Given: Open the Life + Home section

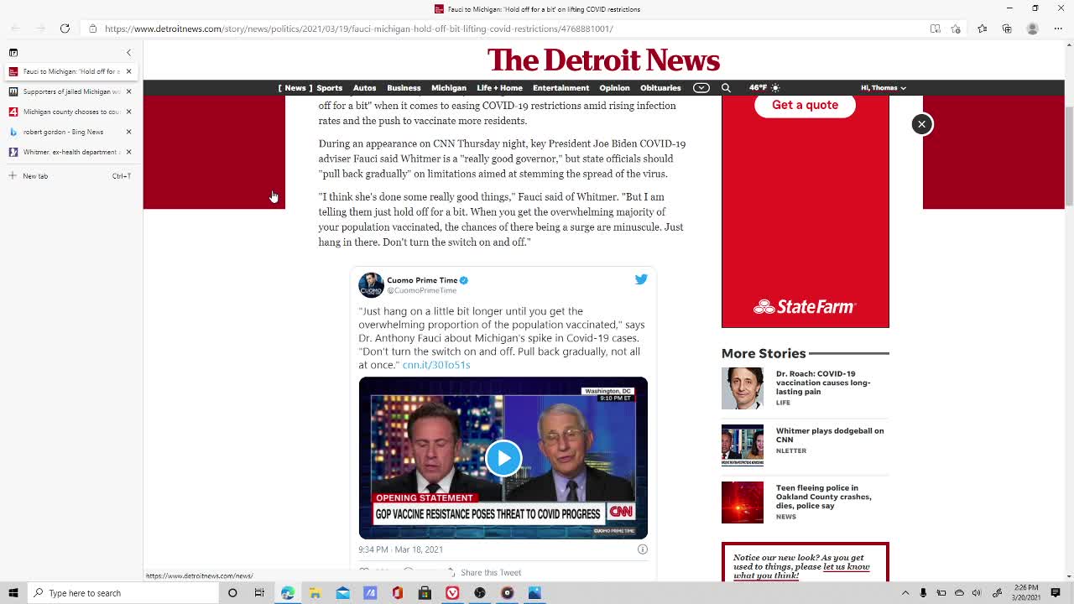Looking at the screenshot, I should (x=499, y=88).
